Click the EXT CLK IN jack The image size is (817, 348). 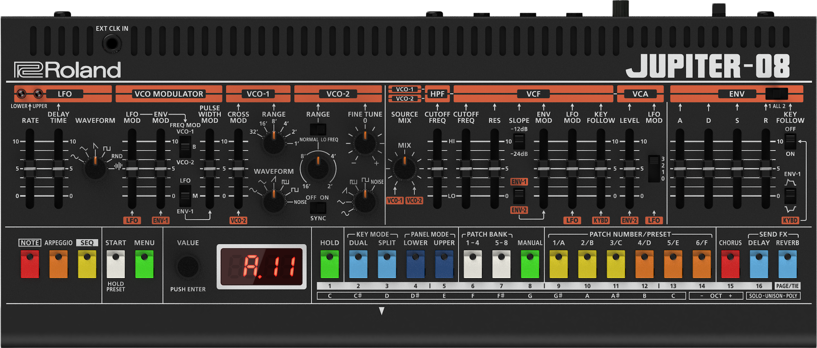[x=112, y=43]
